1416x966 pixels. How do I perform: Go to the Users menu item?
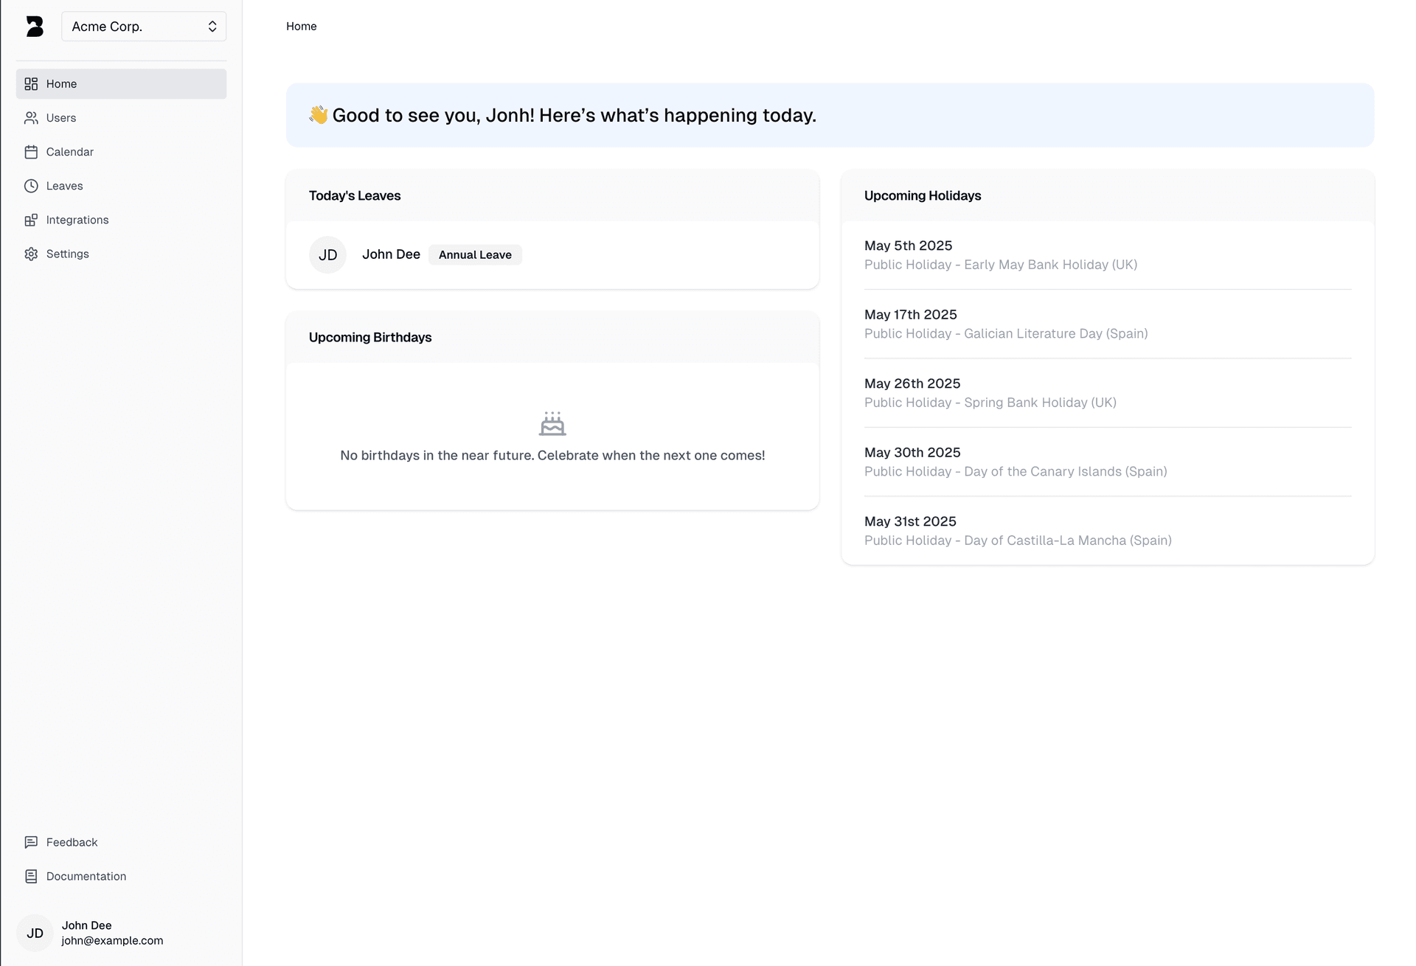pyautogui.click(x=61, y=118)
